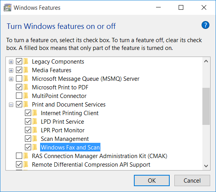Click the Legacy Components folder icon
This screenshot has width=216, height=192.
pyautogui.click(x=26, y=62)
